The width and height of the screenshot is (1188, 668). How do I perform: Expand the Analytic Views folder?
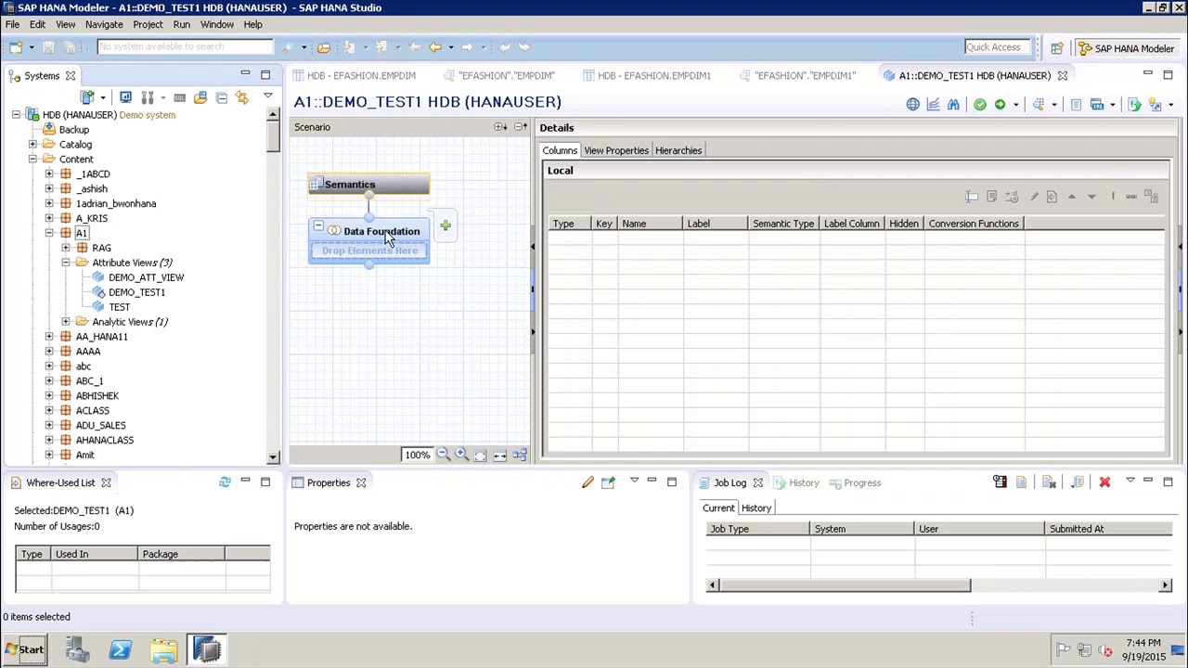[x=66, y=322]
